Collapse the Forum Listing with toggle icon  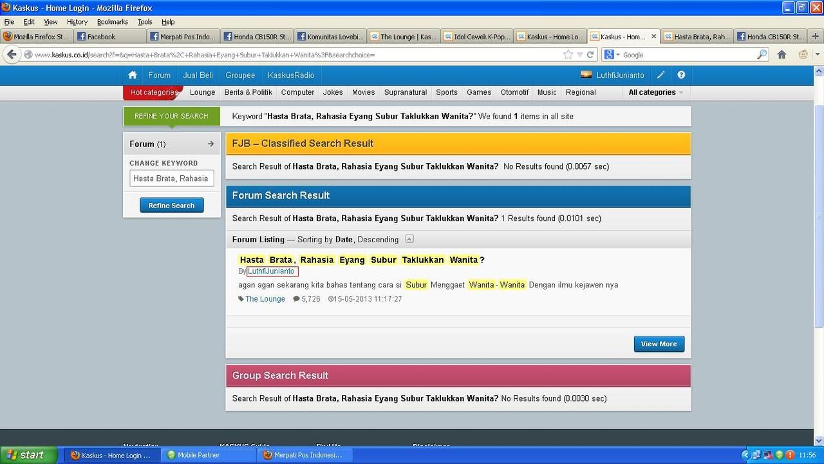click(409, 239)
